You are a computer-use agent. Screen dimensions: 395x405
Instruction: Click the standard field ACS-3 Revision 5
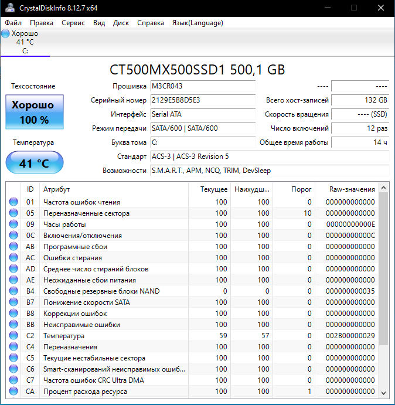(270, 156)
